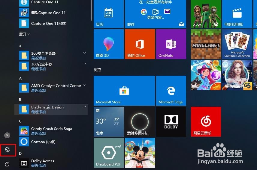The image size is (257, 170).
Task: Open the user account icon
Action: click(x=7, y=135)
